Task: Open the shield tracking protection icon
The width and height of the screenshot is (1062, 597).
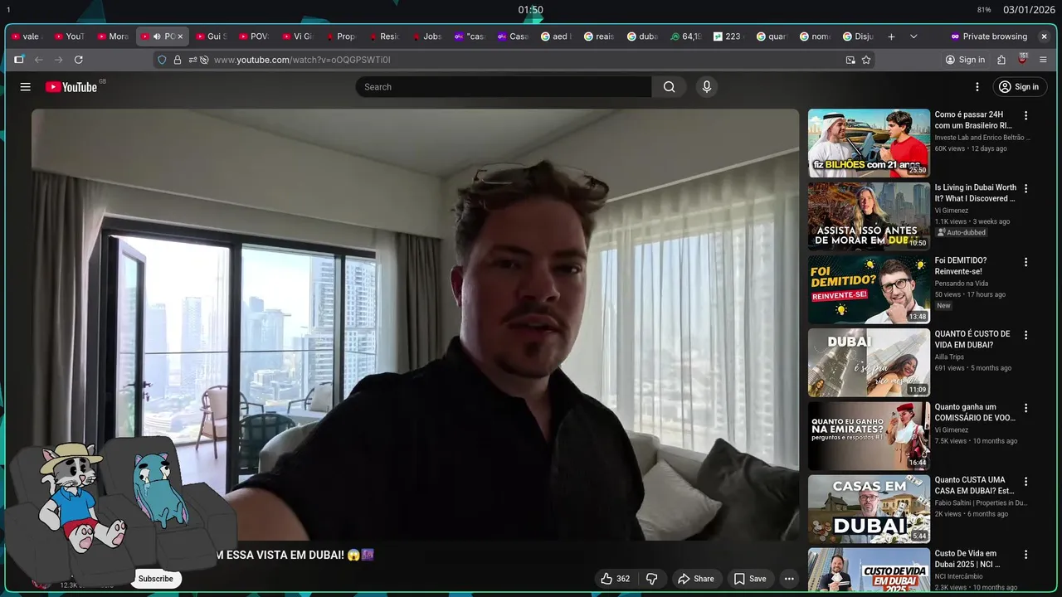Action: [x=162, y=60]
